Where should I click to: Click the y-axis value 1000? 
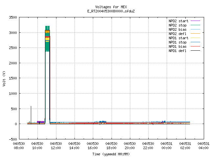click(13, 94)
